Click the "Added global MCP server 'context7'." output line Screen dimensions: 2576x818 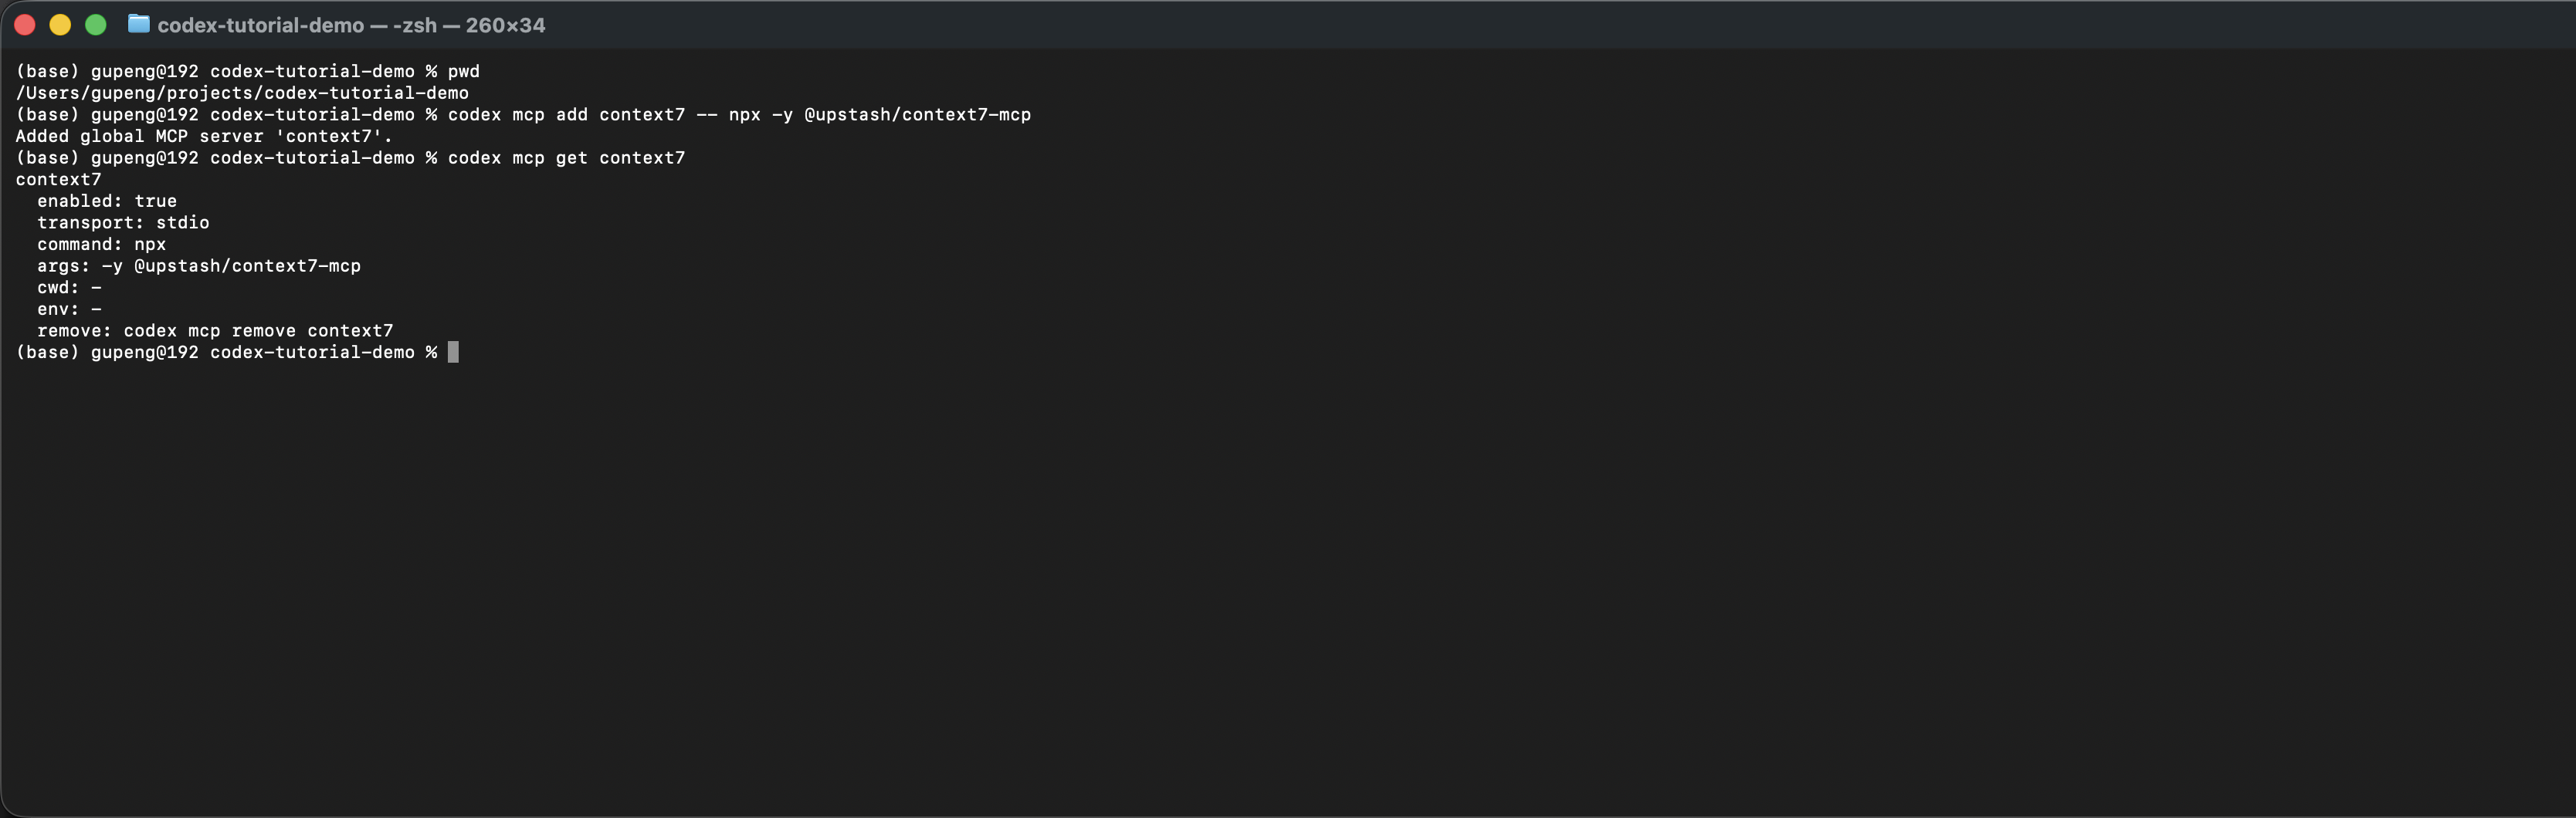point(204,136)
